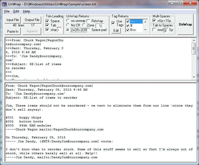Open the Help menu
199x165 pixels.
pyautogui.click(x=26, y=11)
